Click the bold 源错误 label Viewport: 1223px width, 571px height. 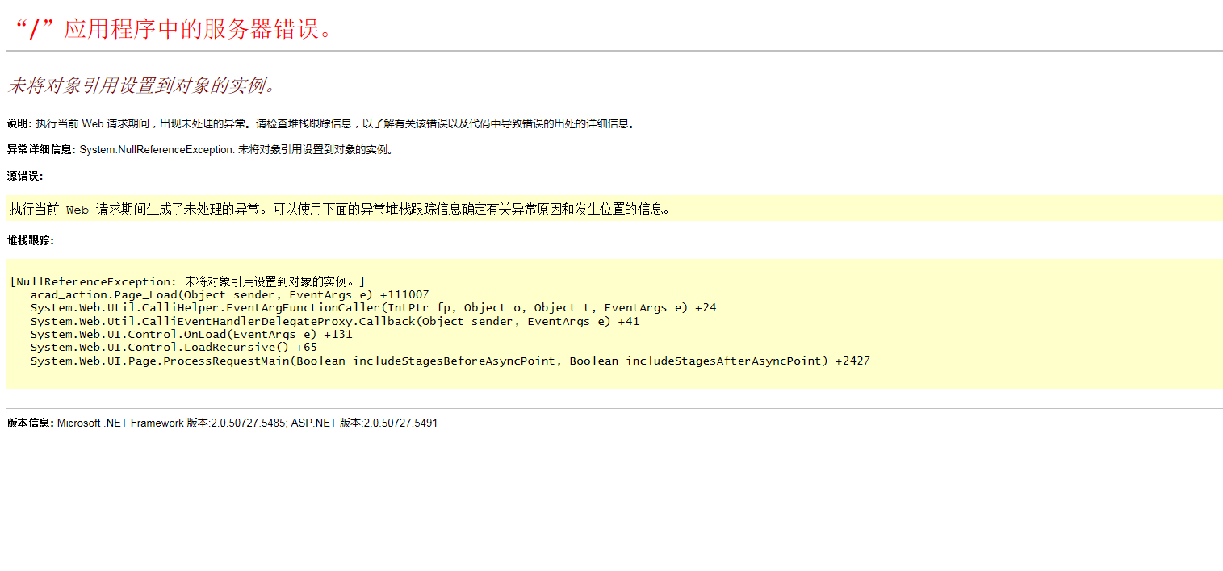pyautogui.click(x=25, y=176)
